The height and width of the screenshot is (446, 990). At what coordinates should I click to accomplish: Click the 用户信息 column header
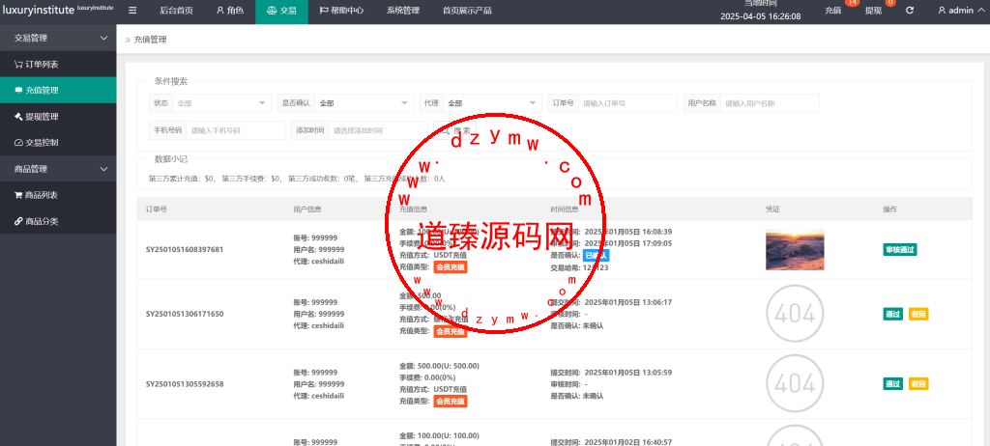[307, 209]
